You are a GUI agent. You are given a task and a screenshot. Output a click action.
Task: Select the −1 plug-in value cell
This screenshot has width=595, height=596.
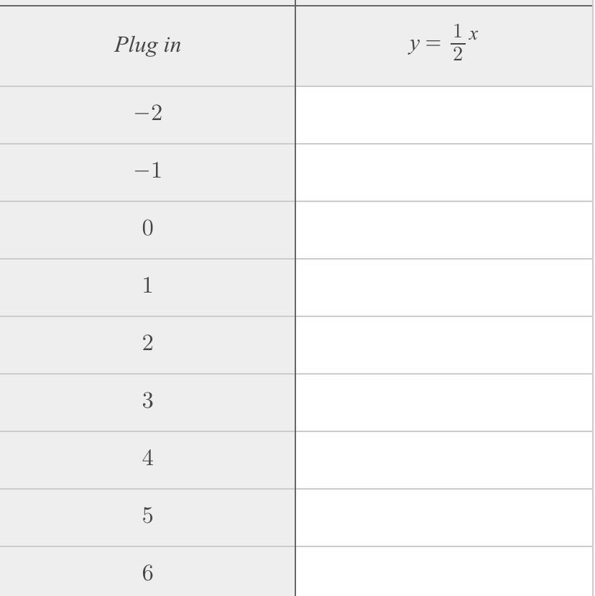tap(147, 171)
